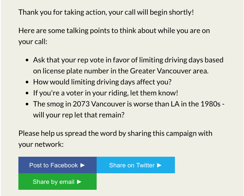Click the bullet before 'If you're a voter'
244x196 pixels.
(27, 93)
